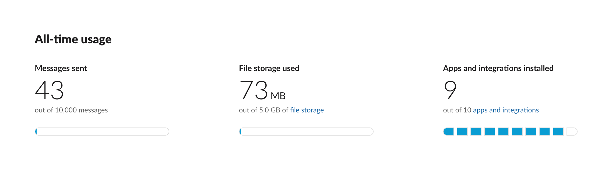Click the first rounded blue apps bar segment

(x=449, y=132)
